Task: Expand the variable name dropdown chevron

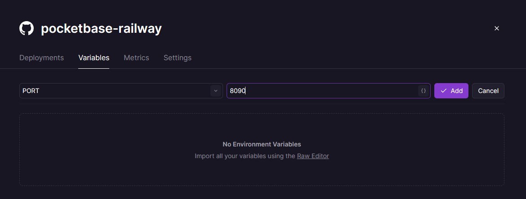Action: 216,91
